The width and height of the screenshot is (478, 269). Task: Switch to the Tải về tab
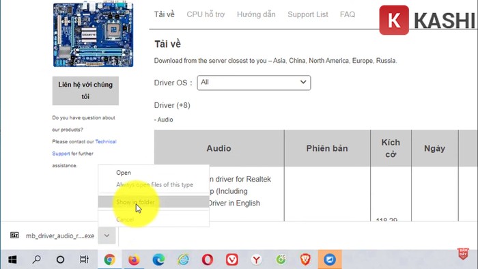[165, 14]
